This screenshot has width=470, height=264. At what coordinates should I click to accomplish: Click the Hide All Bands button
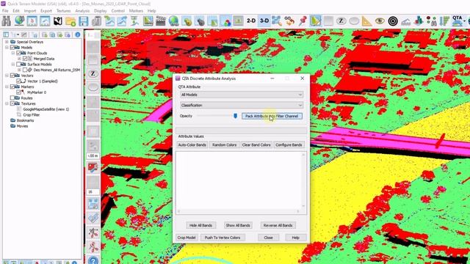(x=200, y=225)
